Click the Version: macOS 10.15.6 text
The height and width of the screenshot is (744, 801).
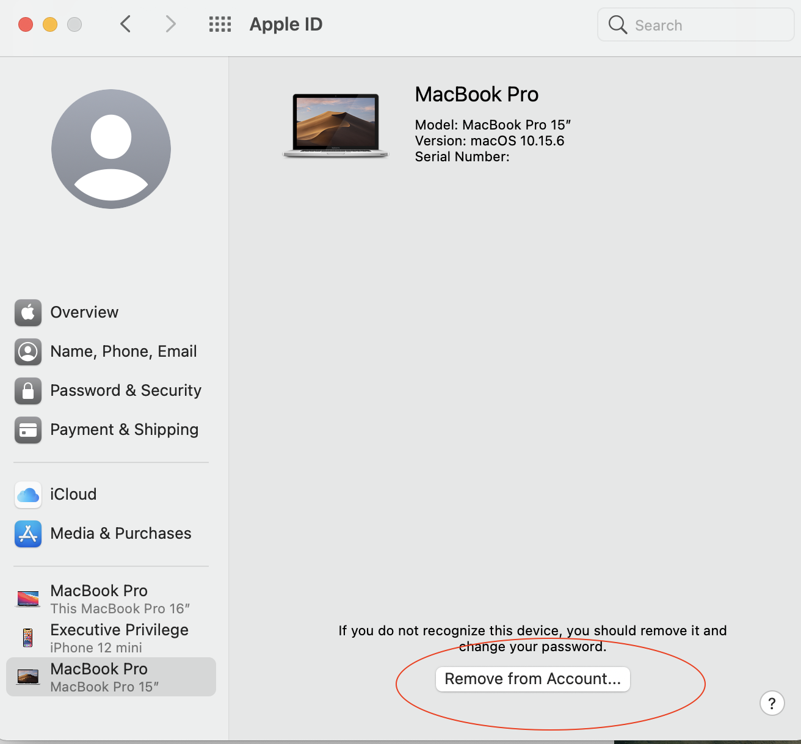pyautogui.click(x=490, y=141)
